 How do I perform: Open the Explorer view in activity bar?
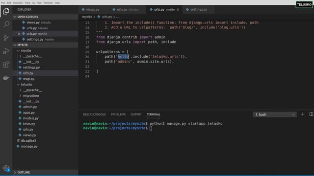(x=6, y=11)
